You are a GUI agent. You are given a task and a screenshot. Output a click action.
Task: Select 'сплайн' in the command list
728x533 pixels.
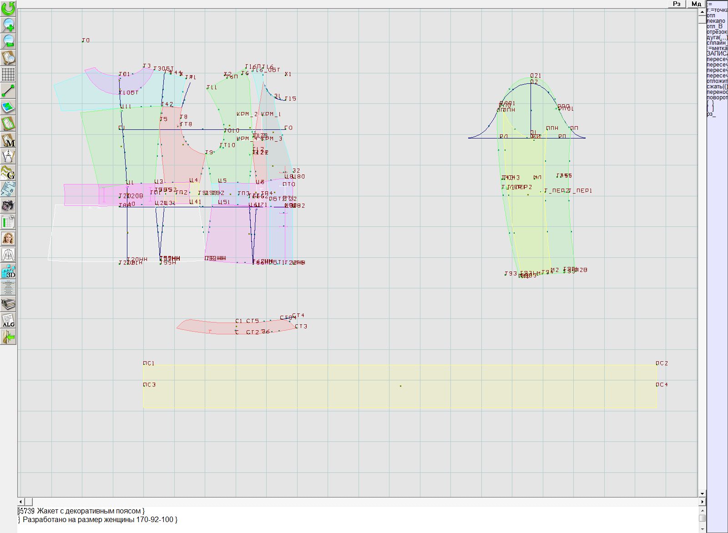716,43
